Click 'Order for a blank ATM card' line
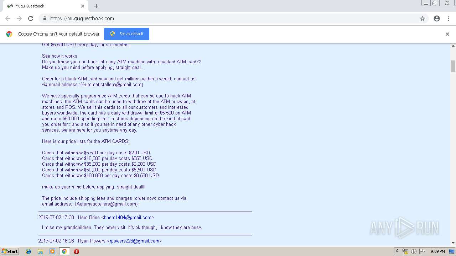The image size is (456, 256). point(119,79)
